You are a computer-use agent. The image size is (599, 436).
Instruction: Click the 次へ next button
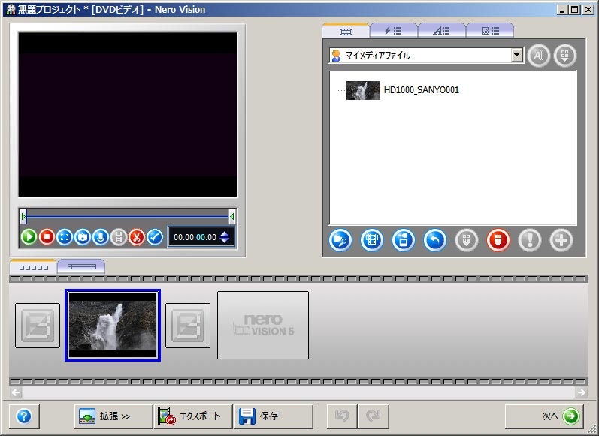(x=545, y=416)
